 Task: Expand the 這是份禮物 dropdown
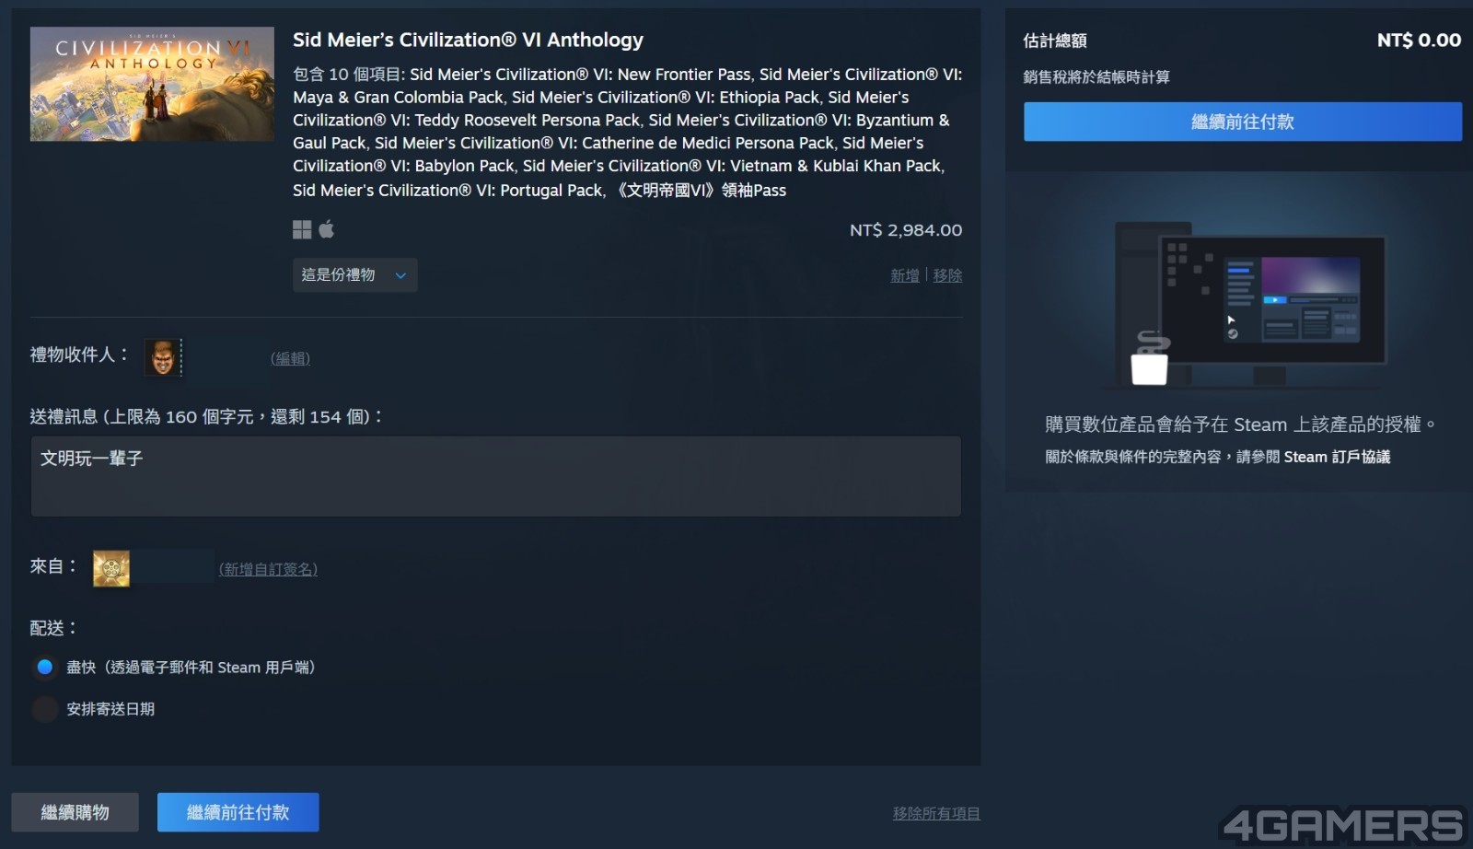click(x=354, y=275)
